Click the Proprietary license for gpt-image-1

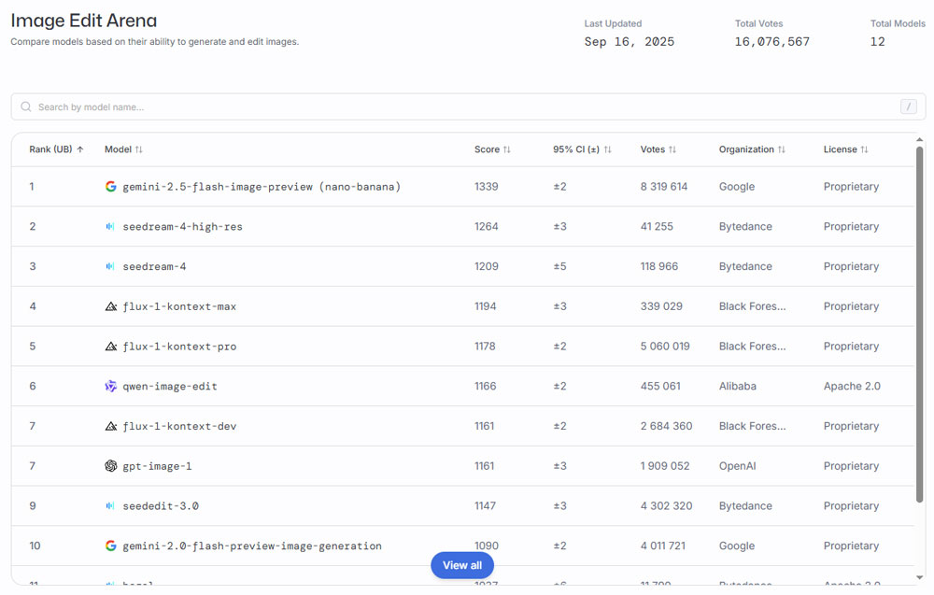coord(851,466)
